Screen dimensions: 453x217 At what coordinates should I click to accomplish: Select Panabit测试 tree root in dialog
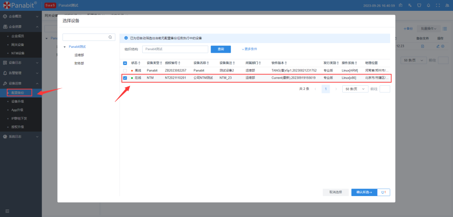(x=77, y=47)
